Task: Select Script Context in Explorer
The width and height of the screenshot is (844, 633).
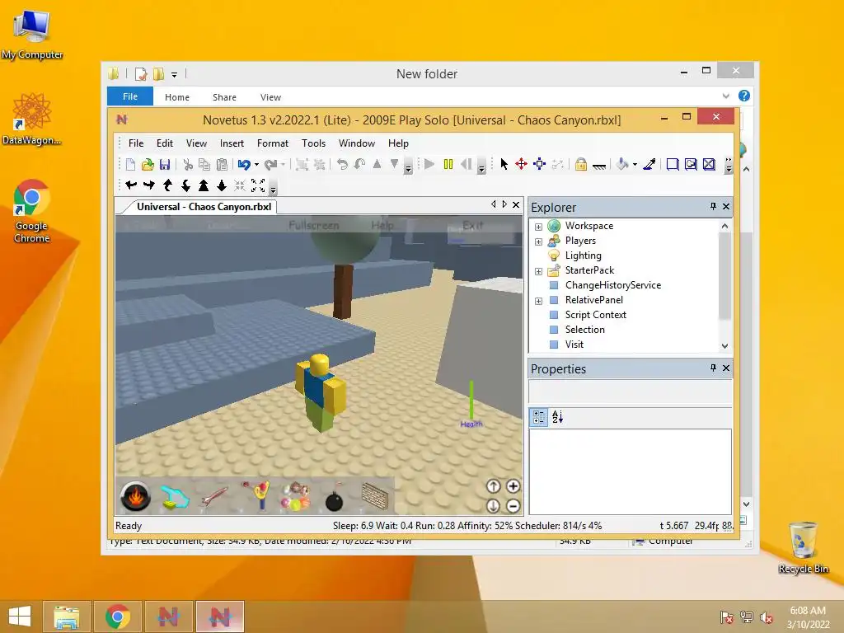Action: (x=595, y=314)
